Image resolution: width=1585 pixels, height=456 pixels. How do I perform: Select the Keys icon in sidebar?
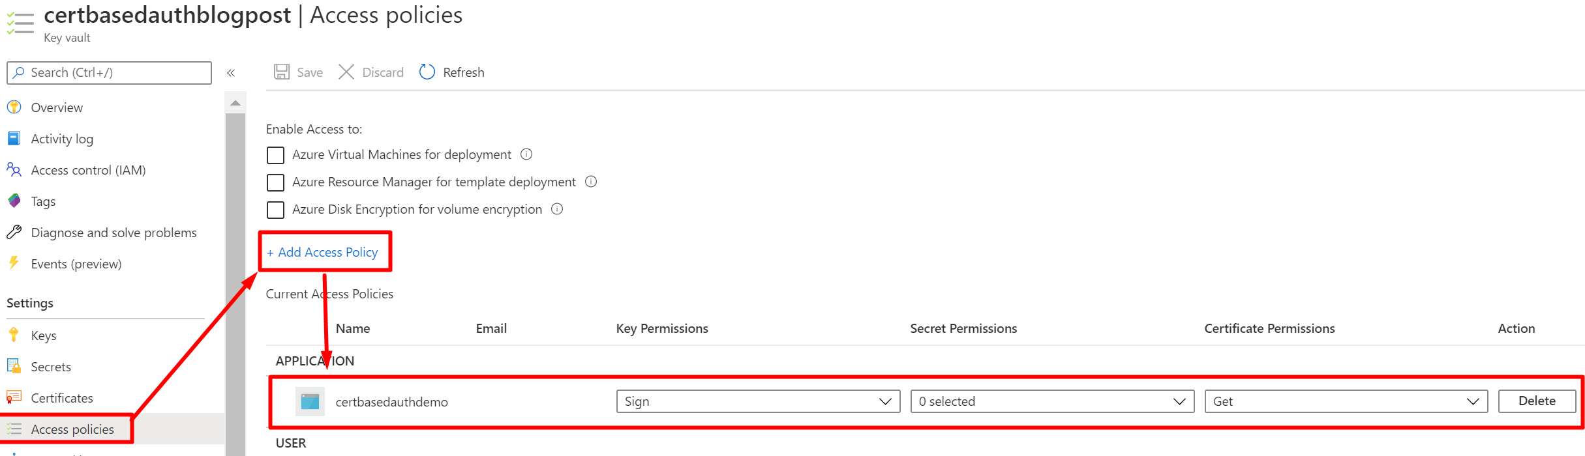pos(14,335)
